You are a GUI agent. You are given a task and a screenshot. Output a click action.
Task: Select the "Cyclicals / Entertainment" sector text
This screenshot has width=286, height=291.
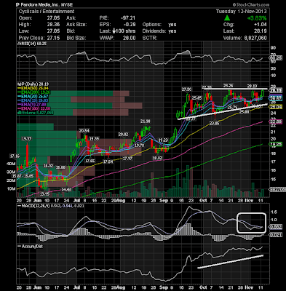pos(47,12)
